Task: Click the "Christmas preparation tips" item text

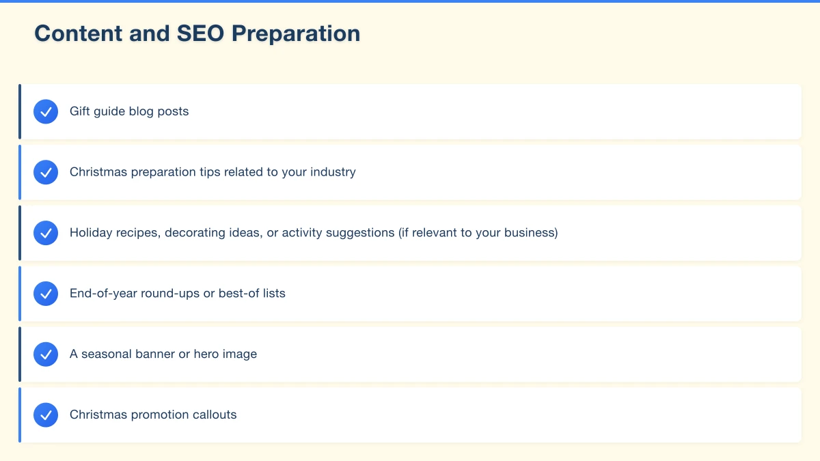Action: pyautogui.click(x=213, y=172)
